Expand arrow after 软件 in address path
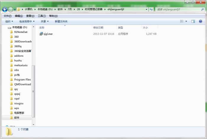 coord(65,9)
